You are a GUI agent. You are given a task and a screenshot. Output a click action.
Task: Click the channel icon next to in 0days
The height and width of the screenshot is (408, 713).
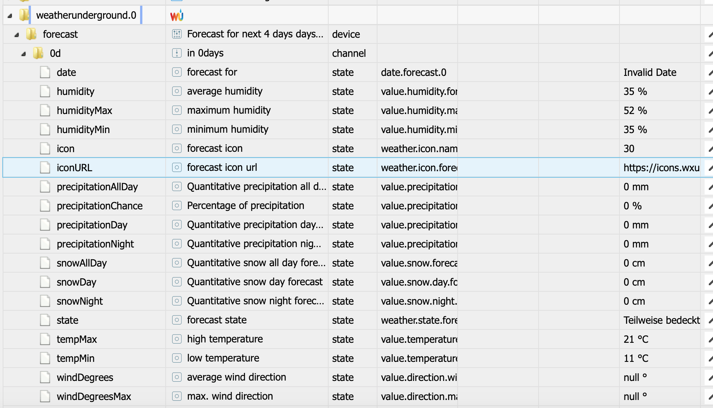coord(177,53)
